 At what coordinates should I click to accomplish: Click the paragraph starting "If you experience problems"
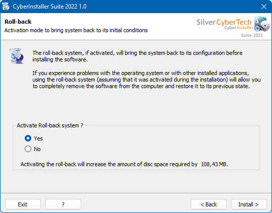(146, 80)
